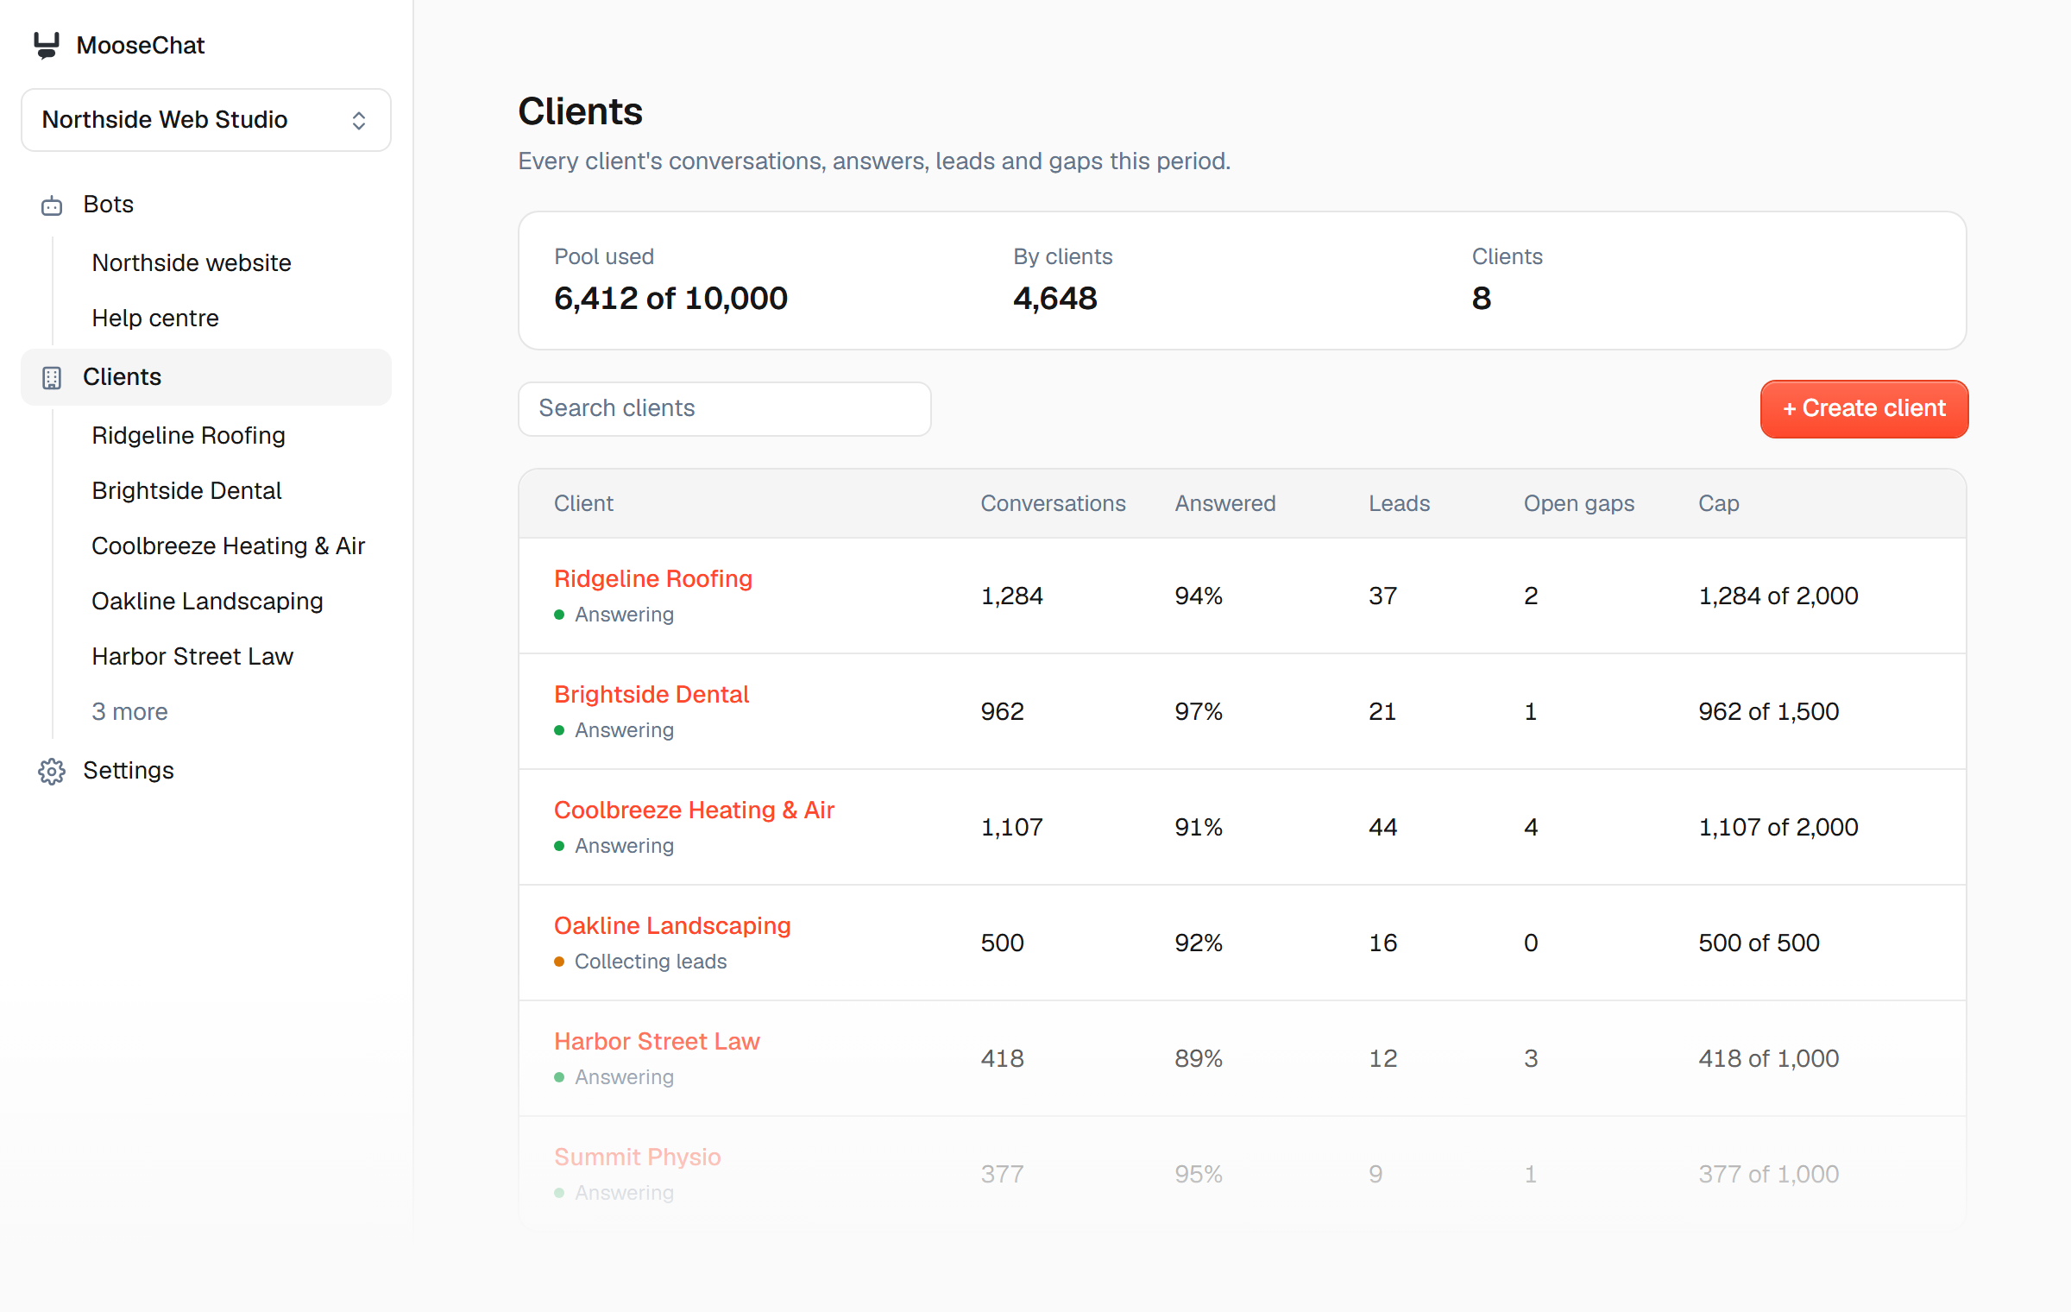Open the Northside Web Studio workspace switcher
The width and height of the screenshot is (2071, 1312).
206,120
